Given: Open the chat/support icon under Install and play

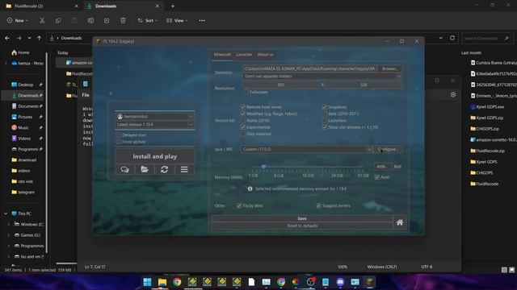Looking at the screenshot, I should tap(124, 169).
